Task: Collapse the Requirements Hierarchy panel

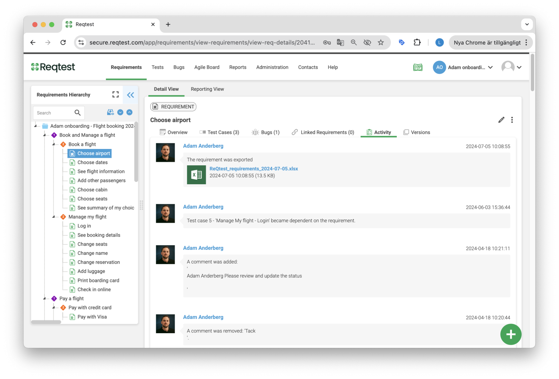Action: 130,95
